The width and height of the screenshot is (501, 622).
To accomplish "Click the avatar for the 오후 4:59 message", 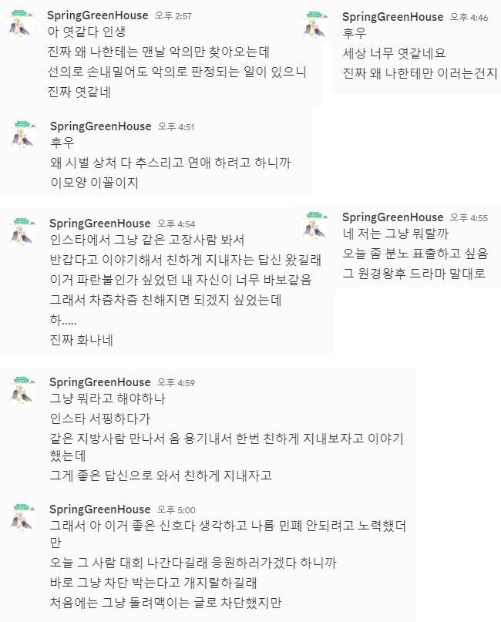I will [22, 391].
